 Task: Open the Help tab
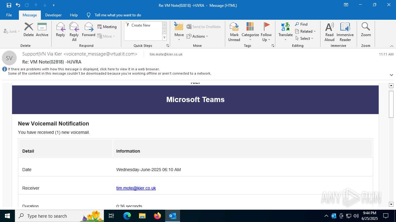pyautogui.click(x=74, y=15)
